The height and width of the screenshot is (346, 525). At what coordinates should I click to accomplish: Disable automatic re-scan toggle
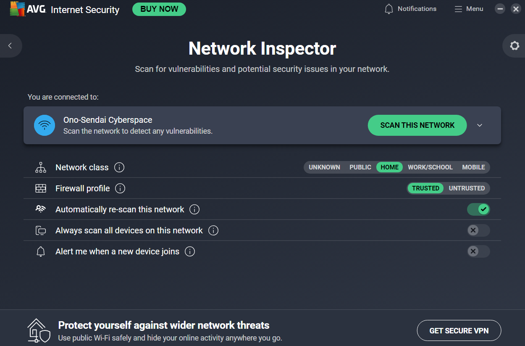478,209
